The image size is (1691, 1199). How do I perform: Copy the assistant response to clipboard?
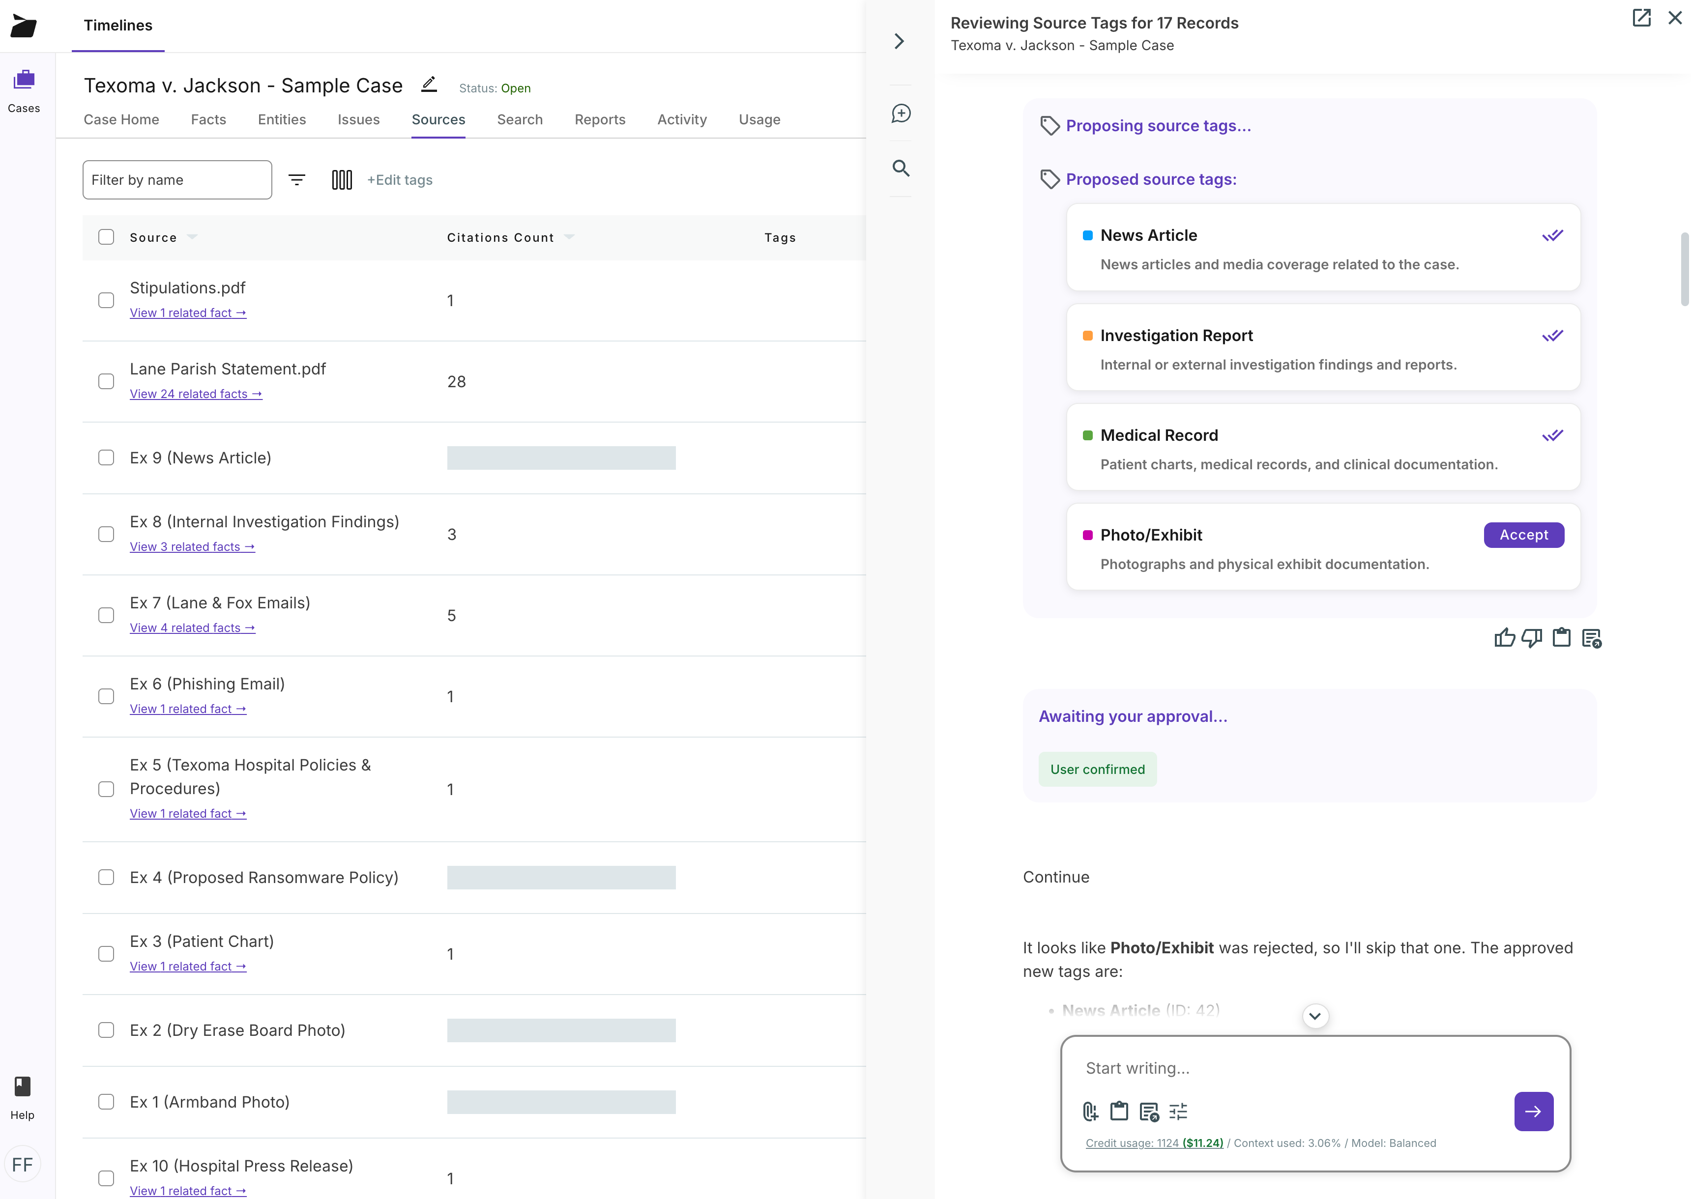(1562, 637)
